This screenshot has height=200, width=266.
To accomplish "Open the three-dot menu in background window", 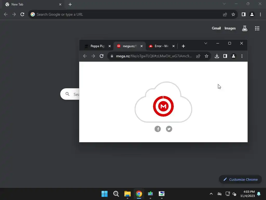I will tap(260, 15).
